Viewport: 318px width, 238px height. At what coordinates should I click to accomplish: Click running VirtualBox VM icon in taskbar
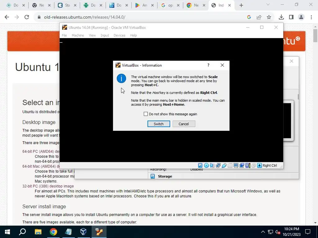[x=99, y=232]
